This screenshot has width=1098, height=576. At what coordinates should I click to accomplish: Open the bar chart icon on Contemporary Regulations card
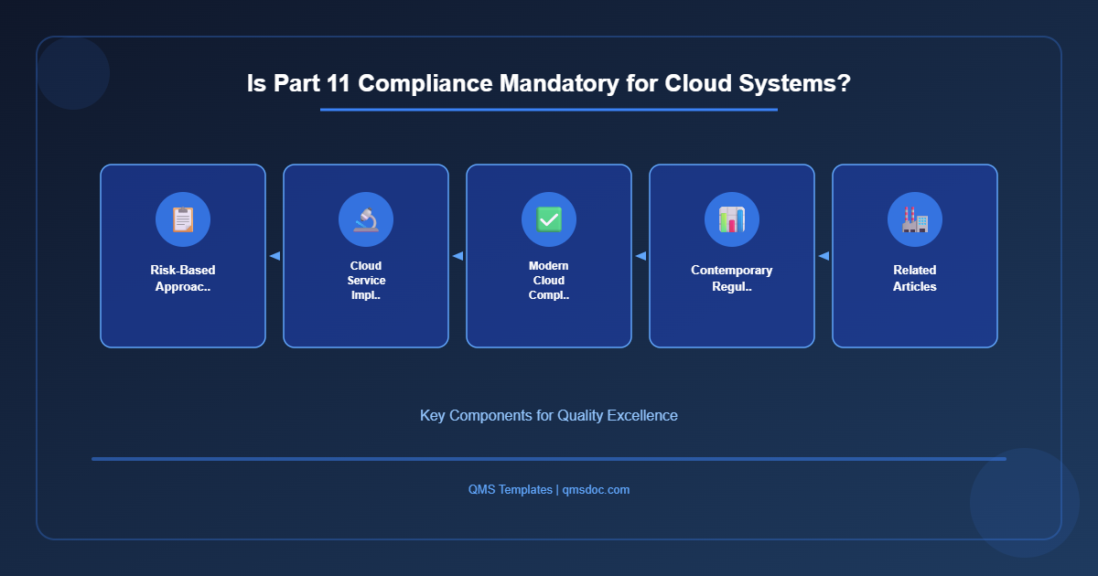[731, 219]
